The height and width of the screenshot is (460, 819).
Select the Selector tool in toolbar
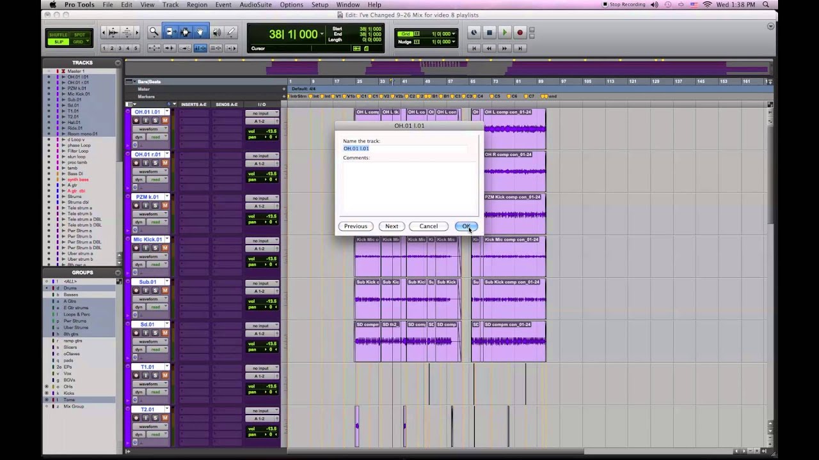pyautogui.click(x=185, y=32)
